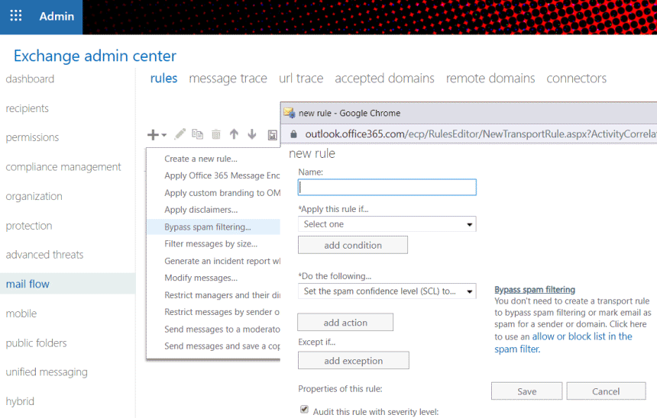Screen dimensions: 657x418
Task: Open hybrid in the sidebar
Action: pyautogui.click(x=20, y=401)
